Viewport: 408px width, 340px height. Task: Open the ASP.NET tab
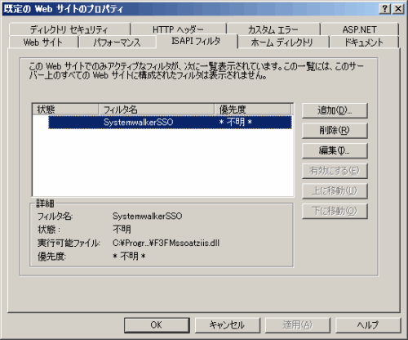pos(360,29)
